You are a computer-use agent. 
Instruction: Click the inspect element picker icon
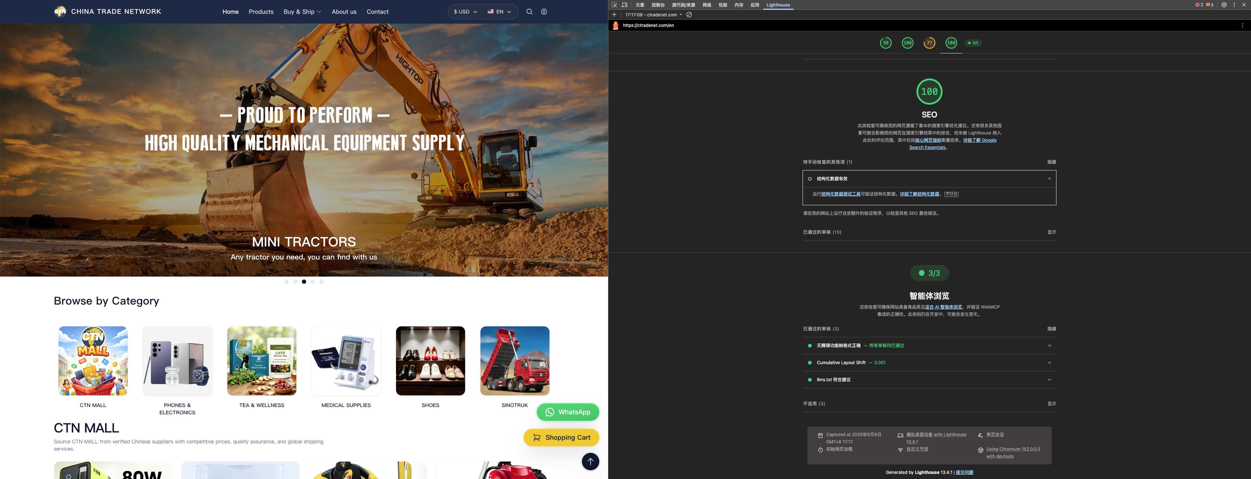(614, 5)
